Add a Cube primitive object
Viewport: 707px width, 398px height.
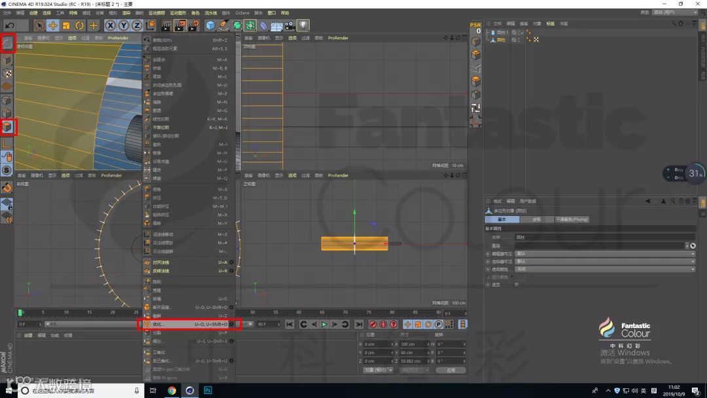210,26
